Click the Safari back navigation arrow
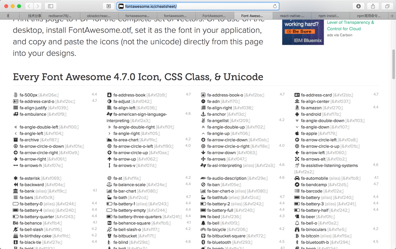Screen dimensions: 396x249 (x=29, y=6)
